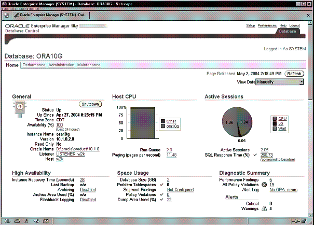This screenshot has width=314, height=225.
Task: Click the Availability 100 link
Action: click(60, 125)
